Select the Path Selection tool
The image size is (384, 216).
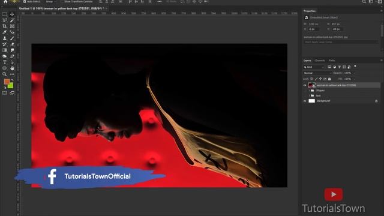12,62
